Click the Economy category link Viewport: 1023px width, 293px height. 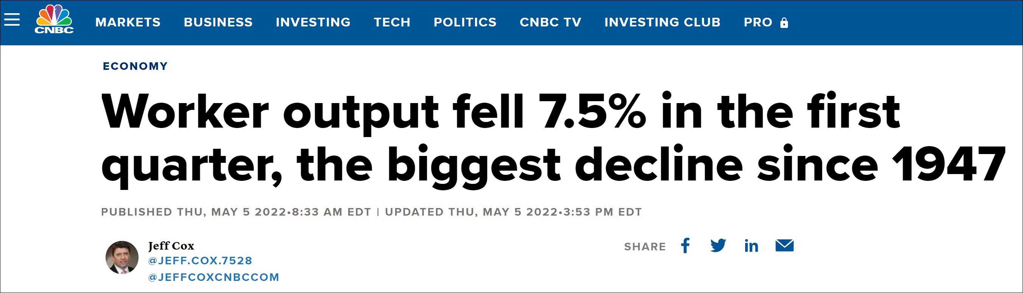(135, 66)
